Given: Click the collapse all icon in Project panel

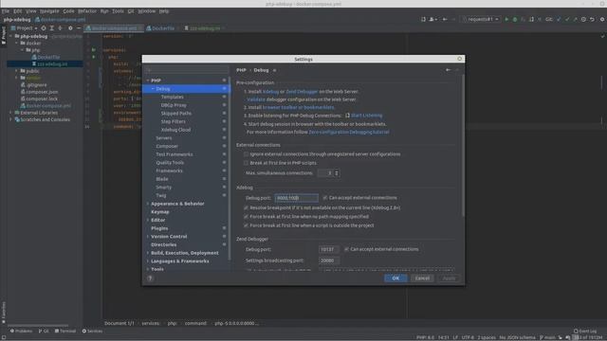Looking at the screenshot, I should point(60,28).
